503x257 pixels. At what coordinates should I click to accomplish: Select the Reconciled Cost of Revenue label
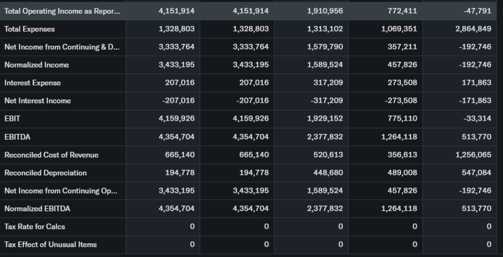tap(51, 155)
